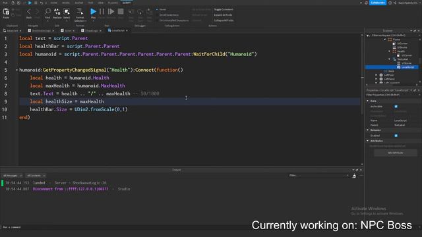Viewport: 422px width, 237px height.
Task: Collapse the function fold arrow at line 5
Action: click(x=17, y=70)
